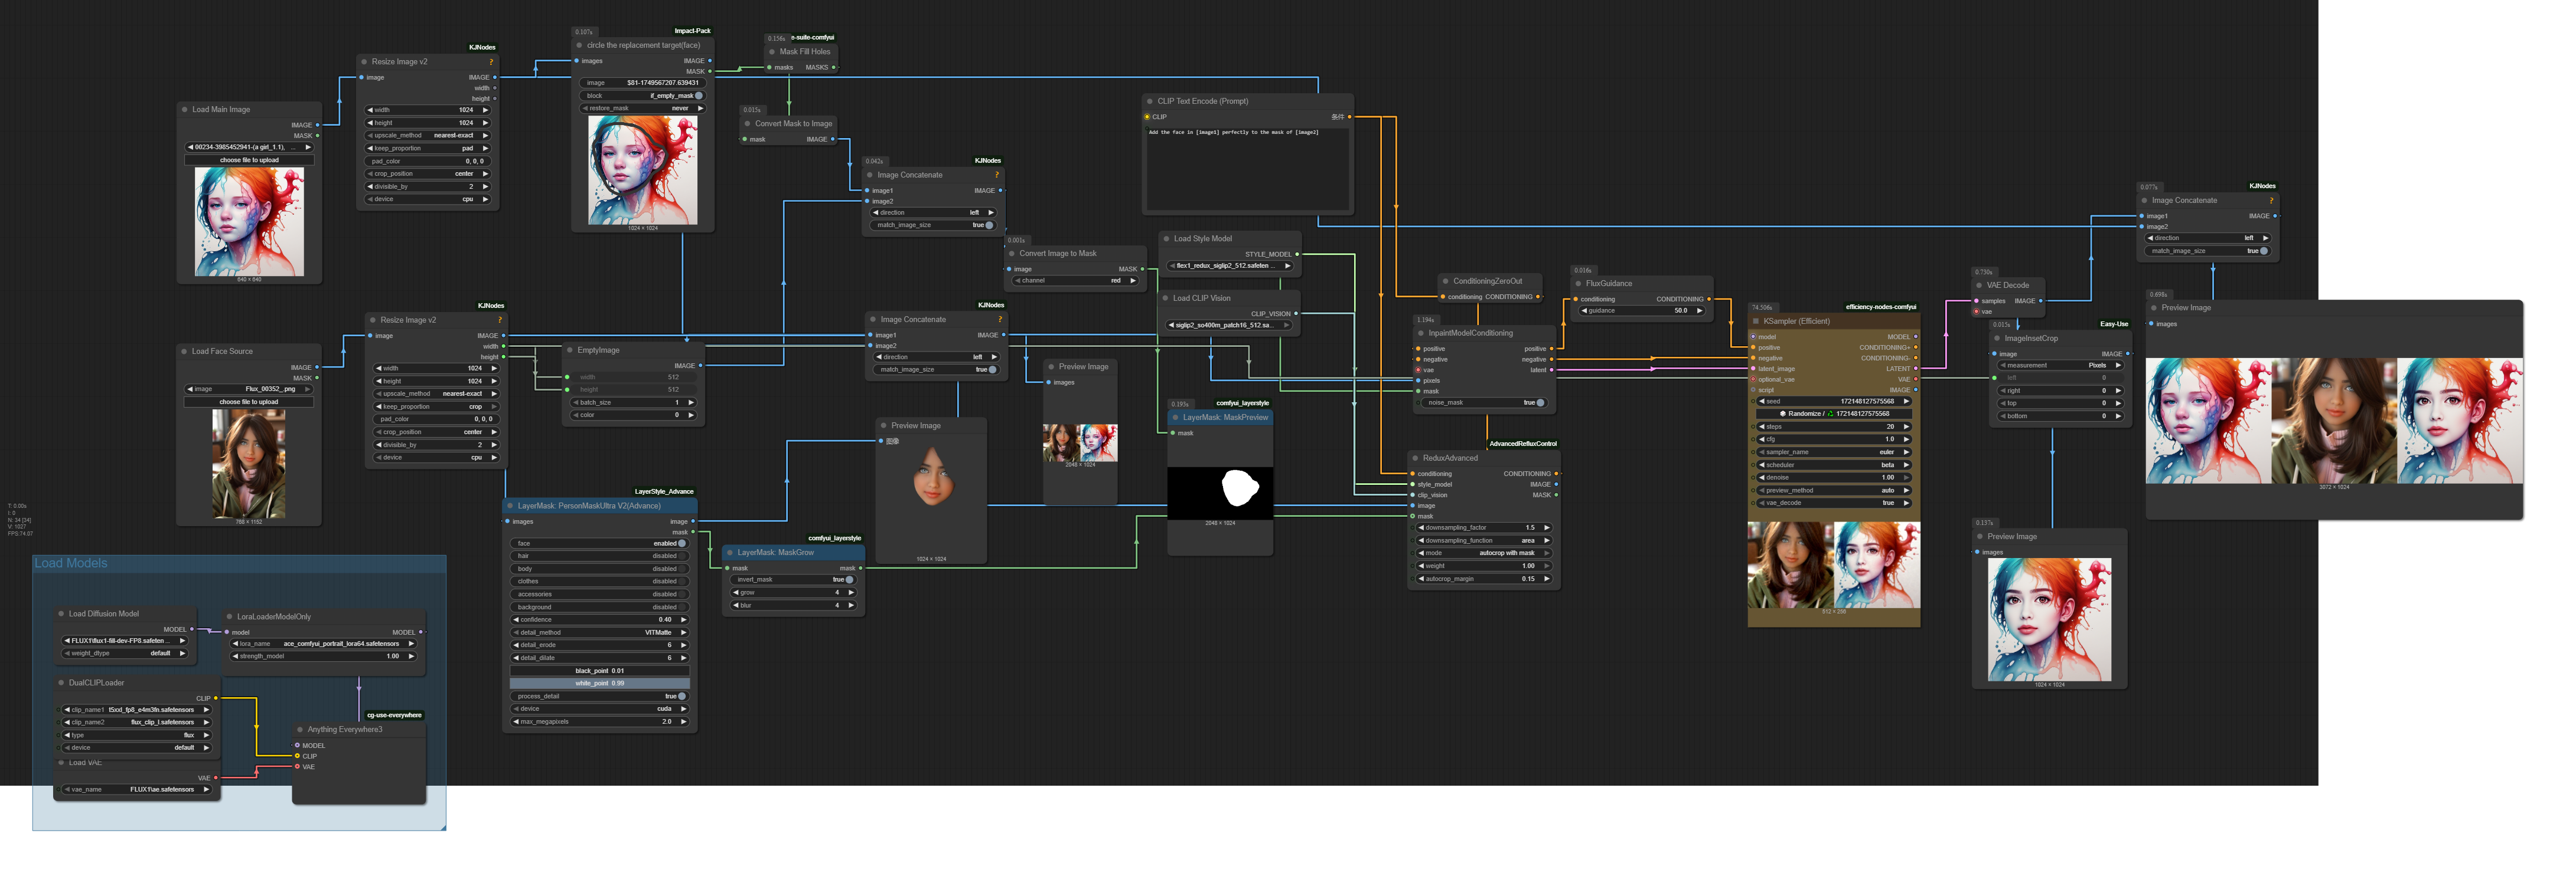The width and height of the screenshot is (2576, 873).
Task: Open the vae_name dropdown in Load VAE
Action: (138, 790)
